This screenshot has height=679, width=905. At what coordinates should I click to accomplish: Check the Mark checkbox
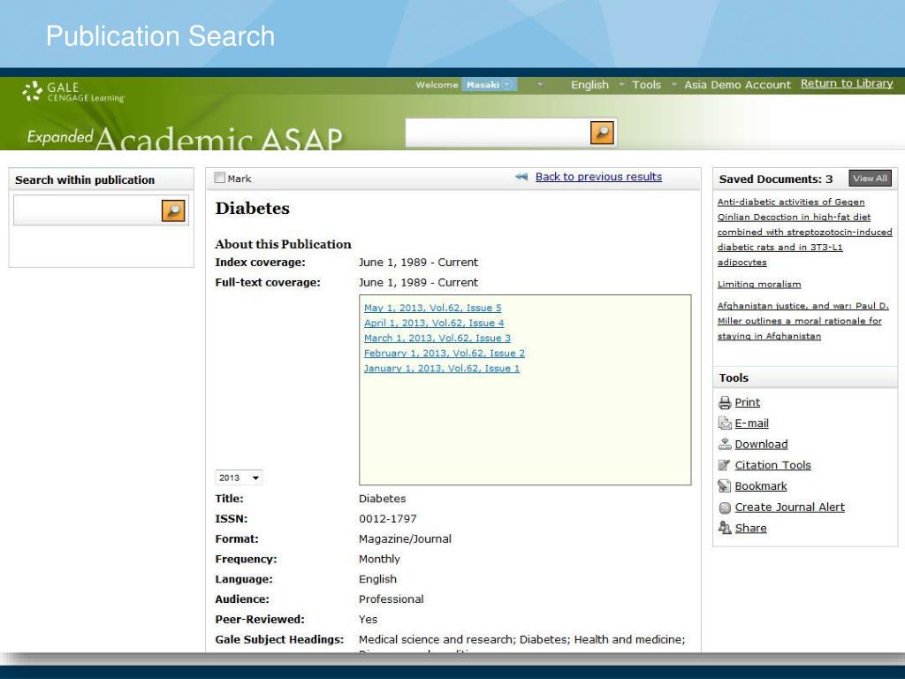219,178
